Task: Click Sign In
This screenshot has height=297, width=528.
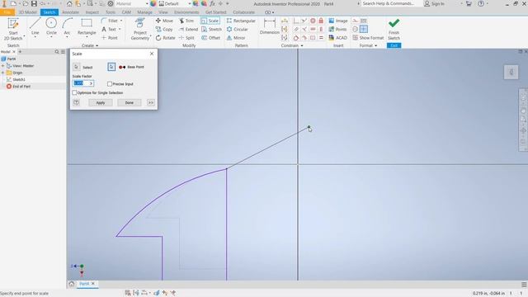Action: point(434,3)
